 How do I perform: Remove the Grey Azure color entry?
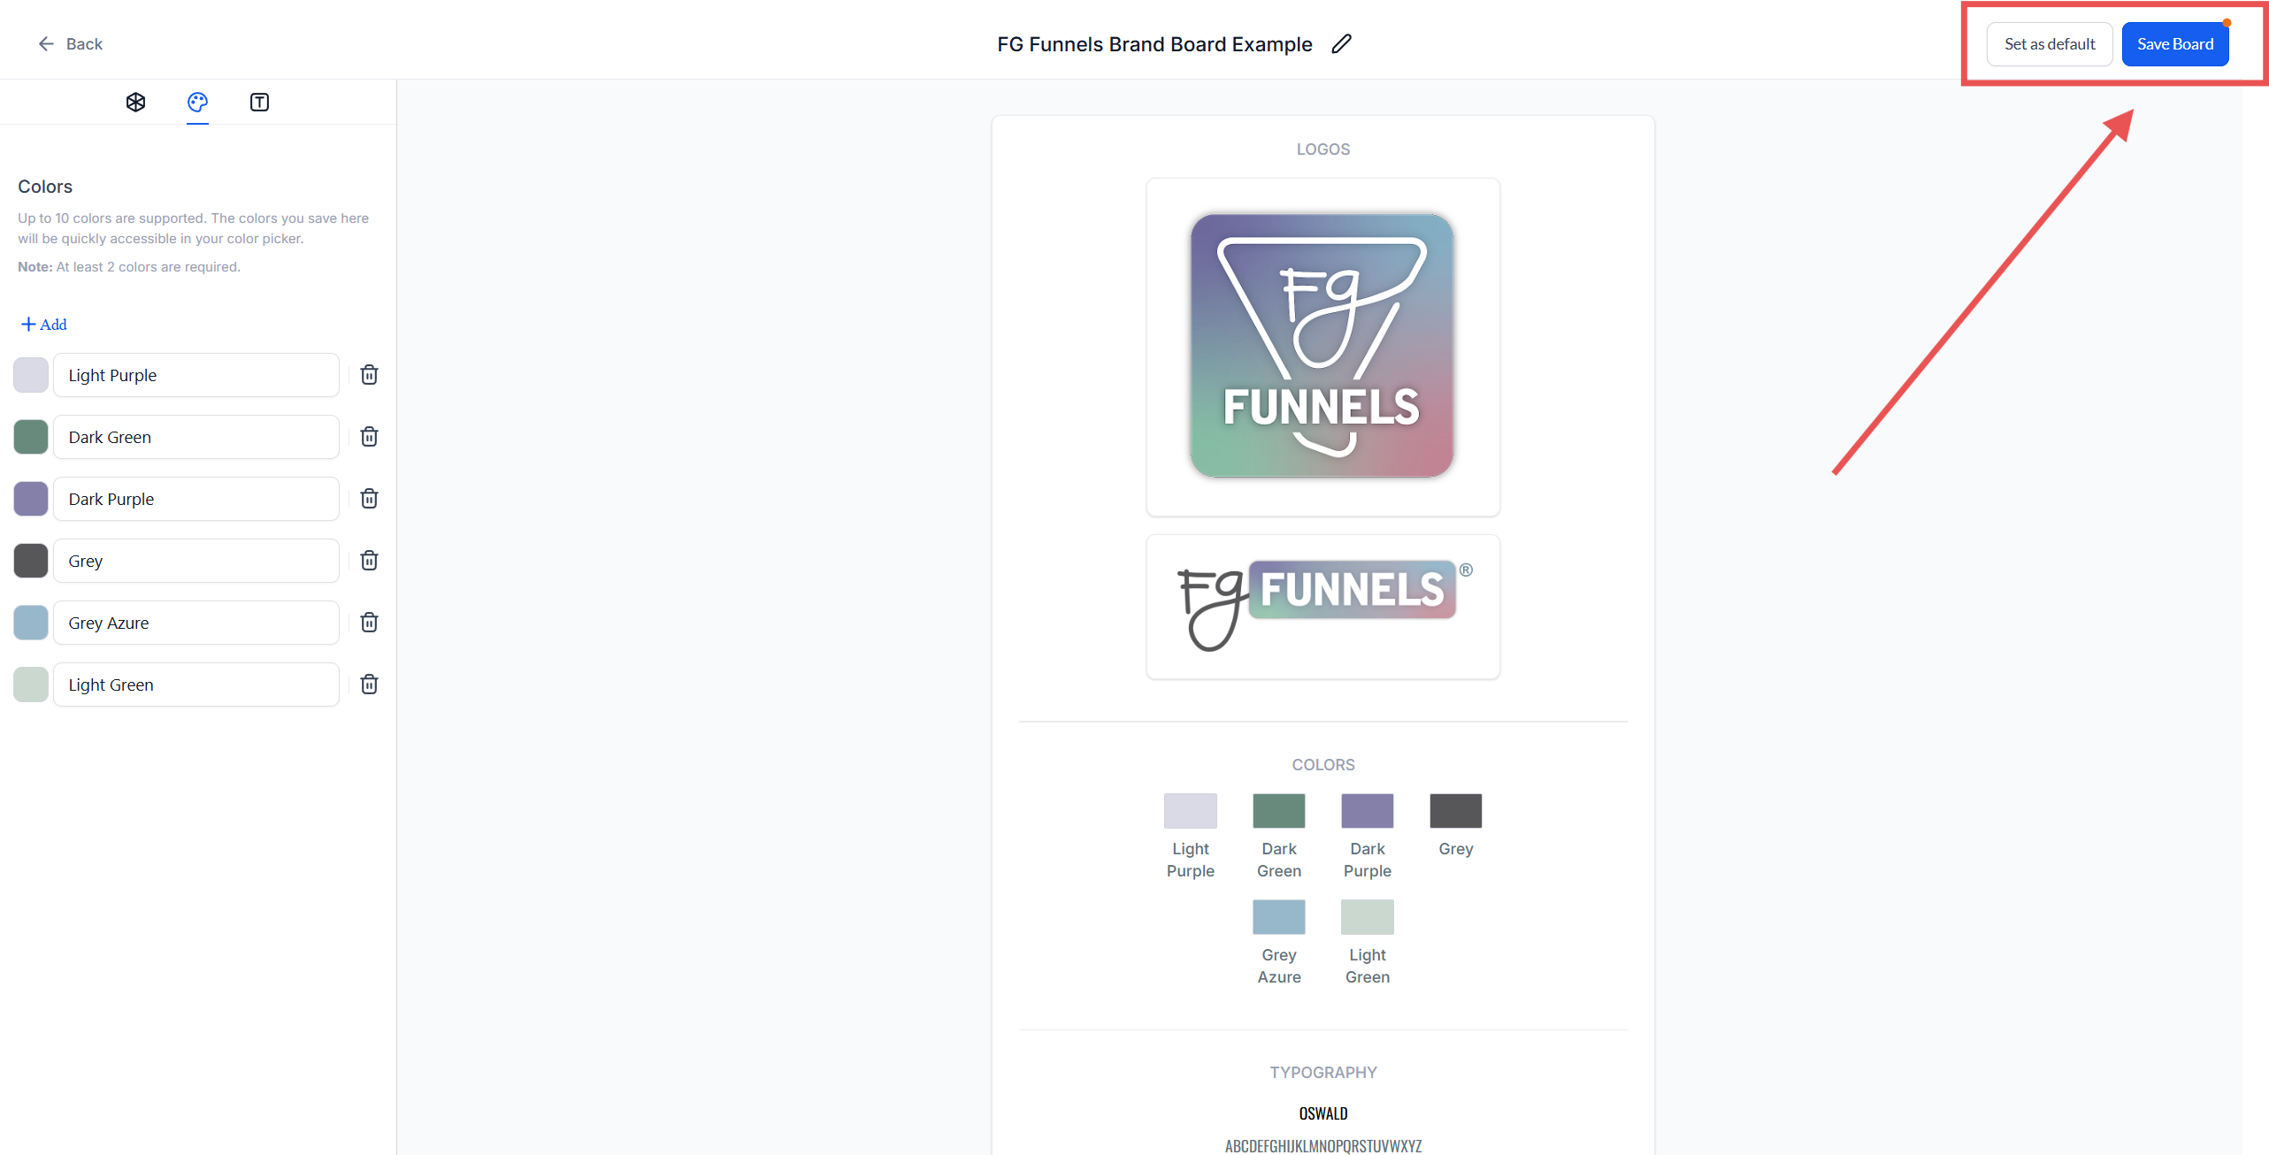pos(369,623)
